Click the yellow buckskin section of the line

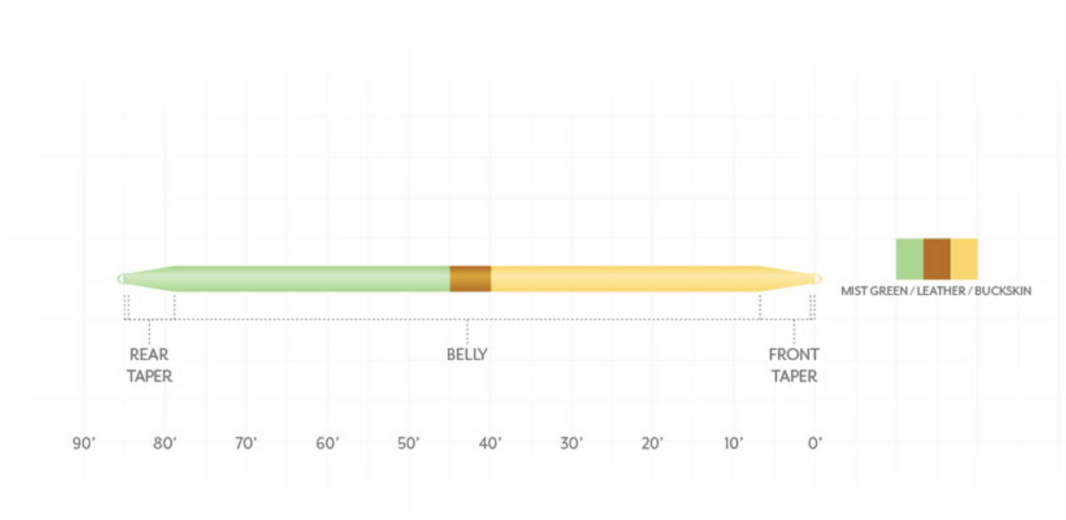tap(625, 278)
